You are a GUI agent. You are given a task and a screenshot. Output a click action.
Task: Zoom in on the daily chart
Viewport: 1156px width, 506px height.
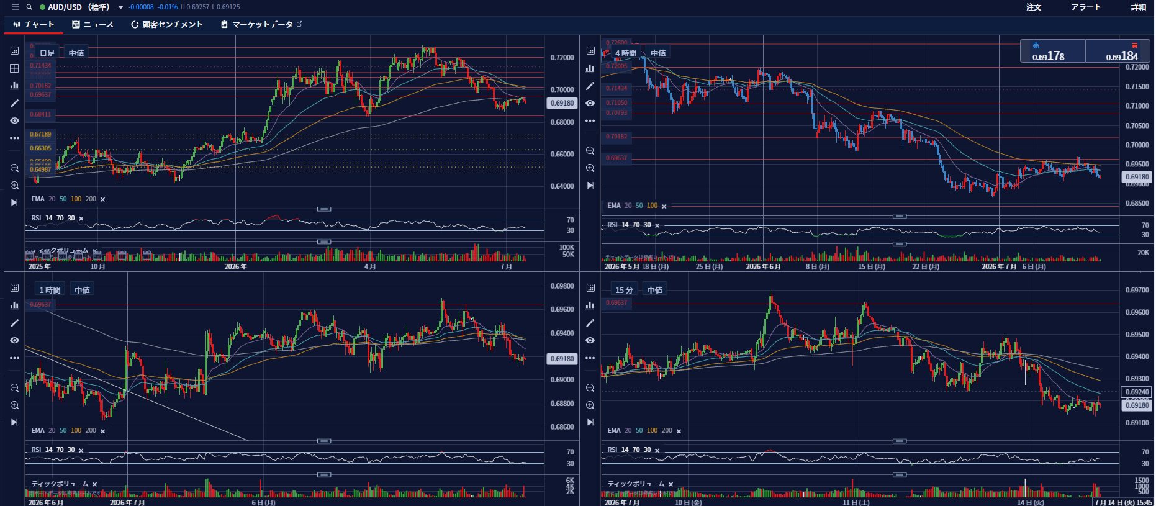tap(14, 186)
